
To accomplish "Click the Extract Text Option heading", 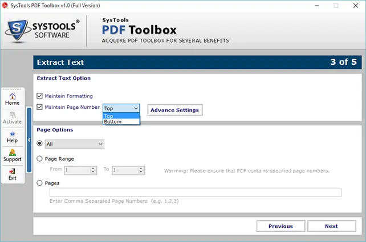I will [64, 78].
